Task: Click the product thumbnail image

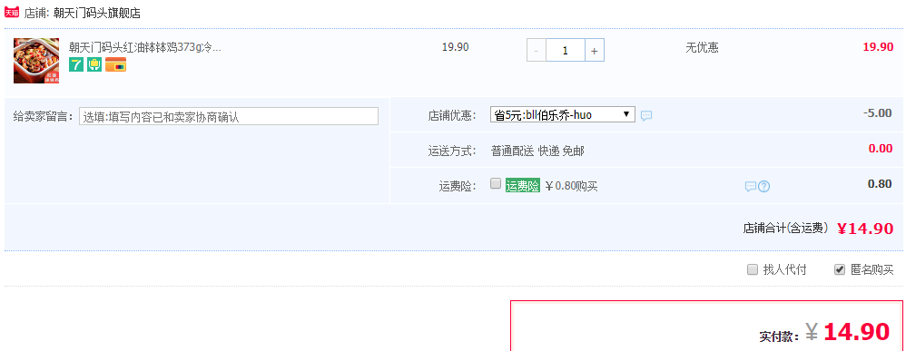Action: (x=36, y=61)
